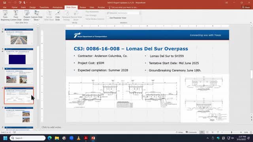Switch to Normal view icon
This screenshot has width=253, height=142.
[x=202, y=132]
